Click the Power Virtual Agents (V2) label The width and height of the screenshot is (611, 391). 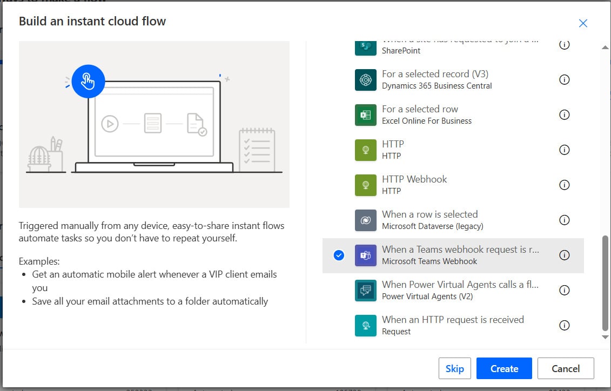[x=427, y=296]
